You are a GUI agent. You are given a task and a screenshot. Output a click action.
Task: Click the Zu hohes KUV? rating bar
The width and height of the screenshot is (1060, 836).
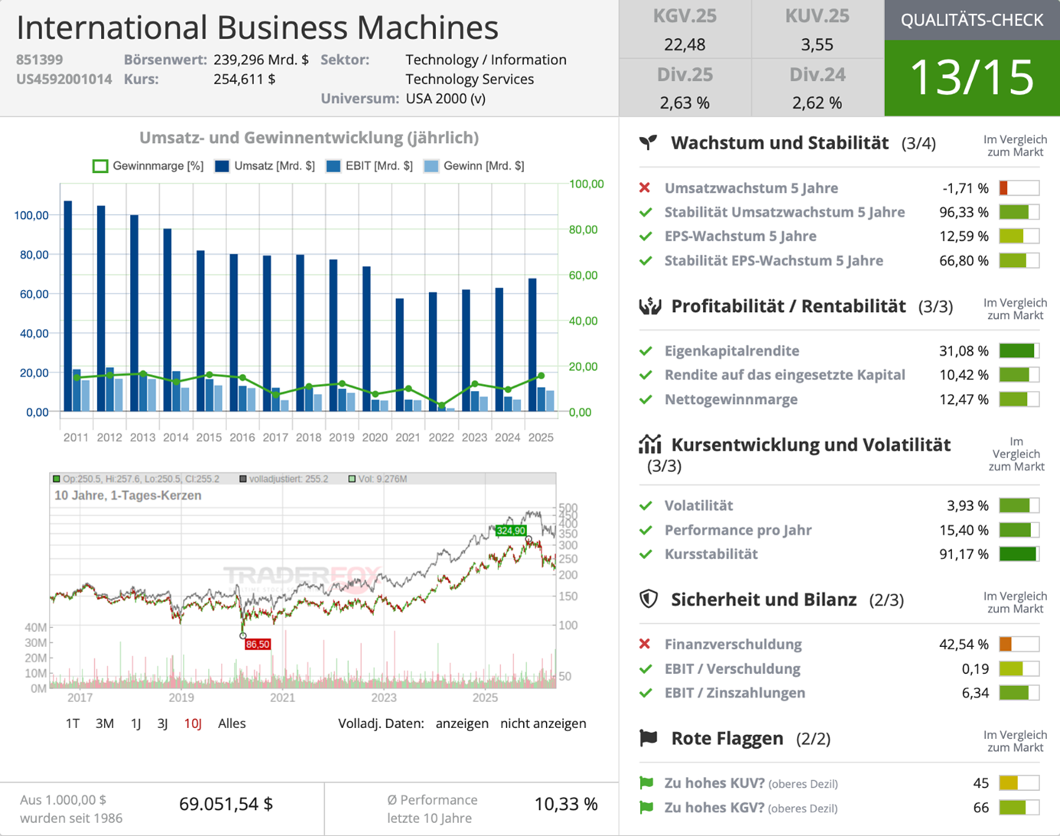1019,782
